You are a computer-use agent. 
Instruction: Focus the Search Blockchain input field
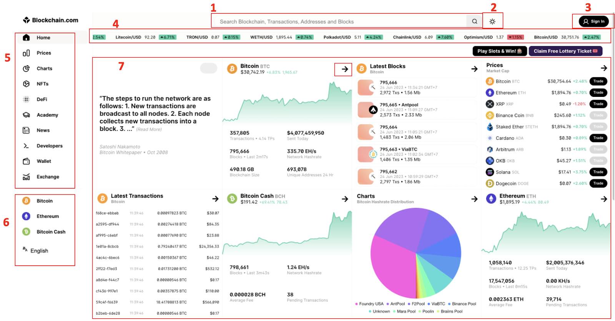click(339, 22)
